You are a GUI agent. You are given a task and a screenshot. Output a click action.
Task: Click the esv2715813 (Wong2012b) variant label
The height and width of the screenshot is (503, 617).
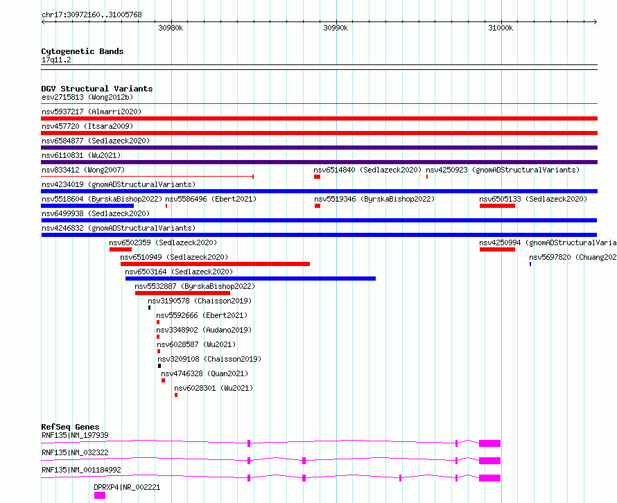[87, 97]
